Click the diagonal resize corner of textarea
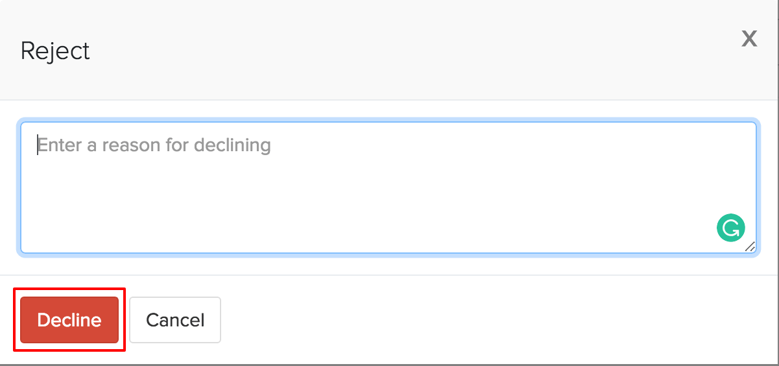 (750, 247)
